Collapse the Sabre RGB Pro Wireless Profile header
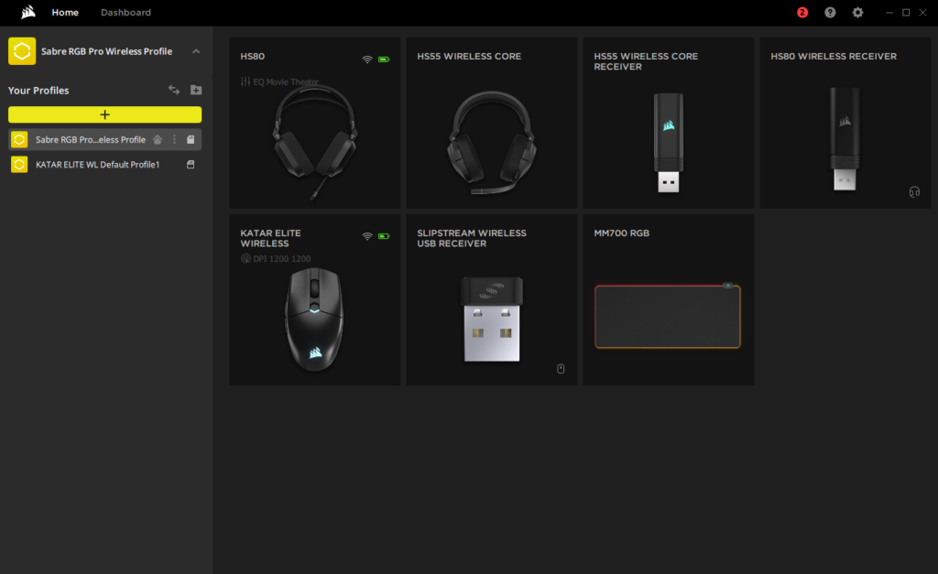 click(x=196, y=51)
